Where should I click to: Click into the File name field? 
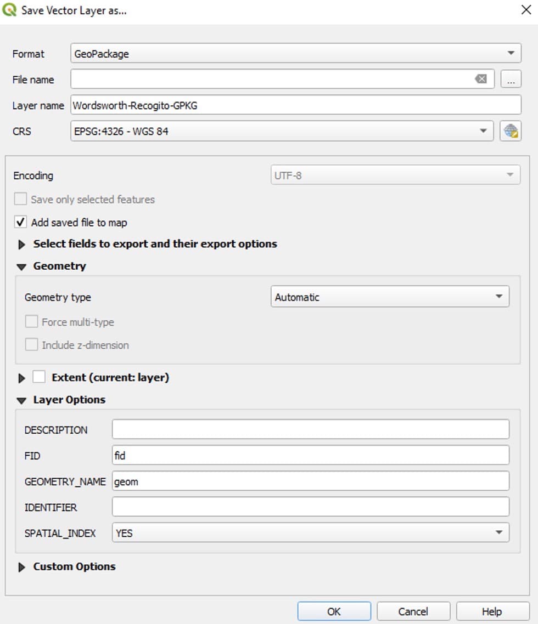pyautogui.click(x=269, y=80)
